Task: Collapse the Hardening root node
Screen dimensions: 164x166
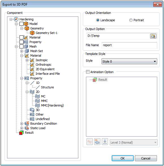Action: (11, 19)
